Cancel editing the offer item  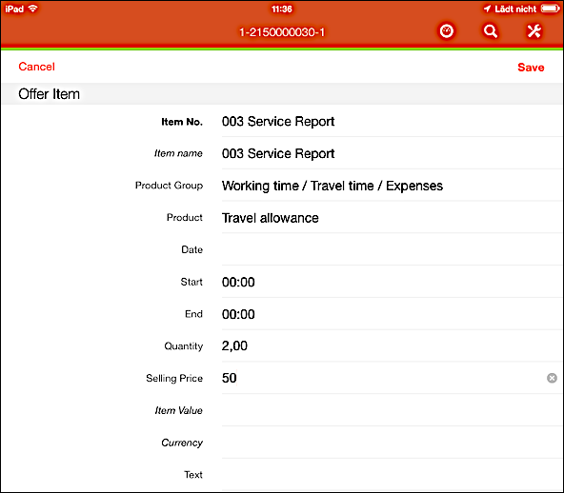(x=37, y=67)
